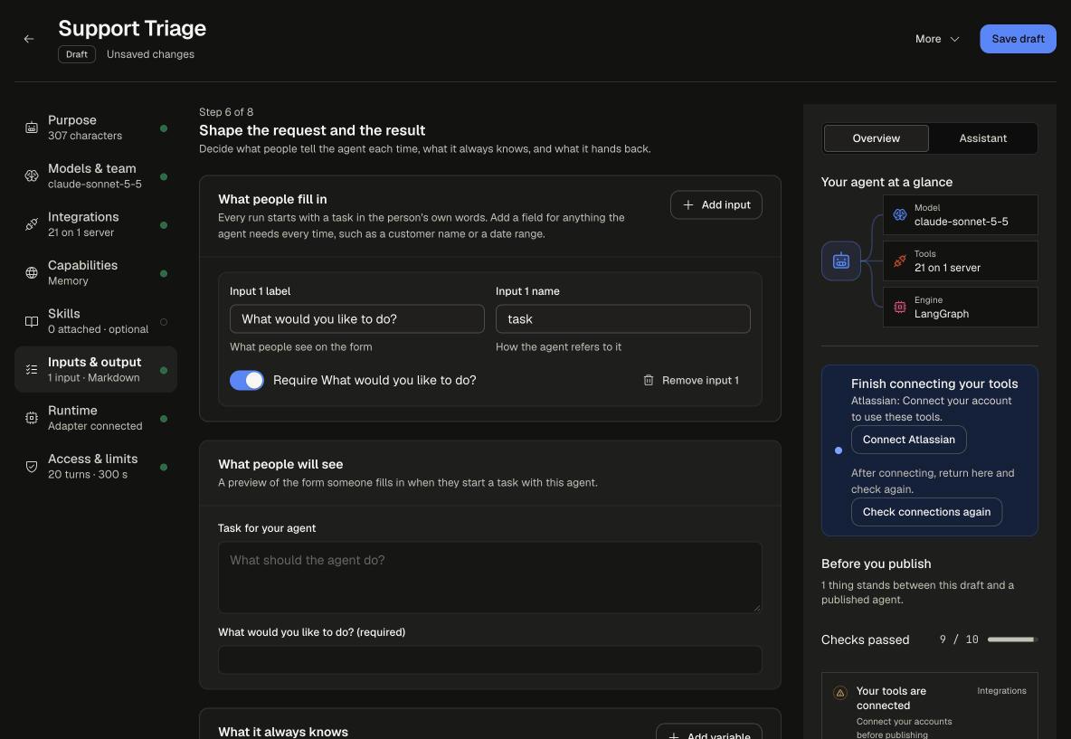Click the Engine chip icon in glance panel

tap(899, 308)
